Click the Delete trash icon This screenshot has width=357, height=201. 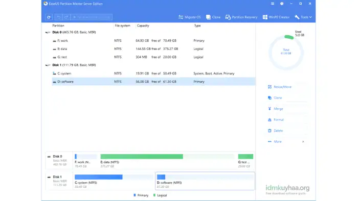point(270,131)
